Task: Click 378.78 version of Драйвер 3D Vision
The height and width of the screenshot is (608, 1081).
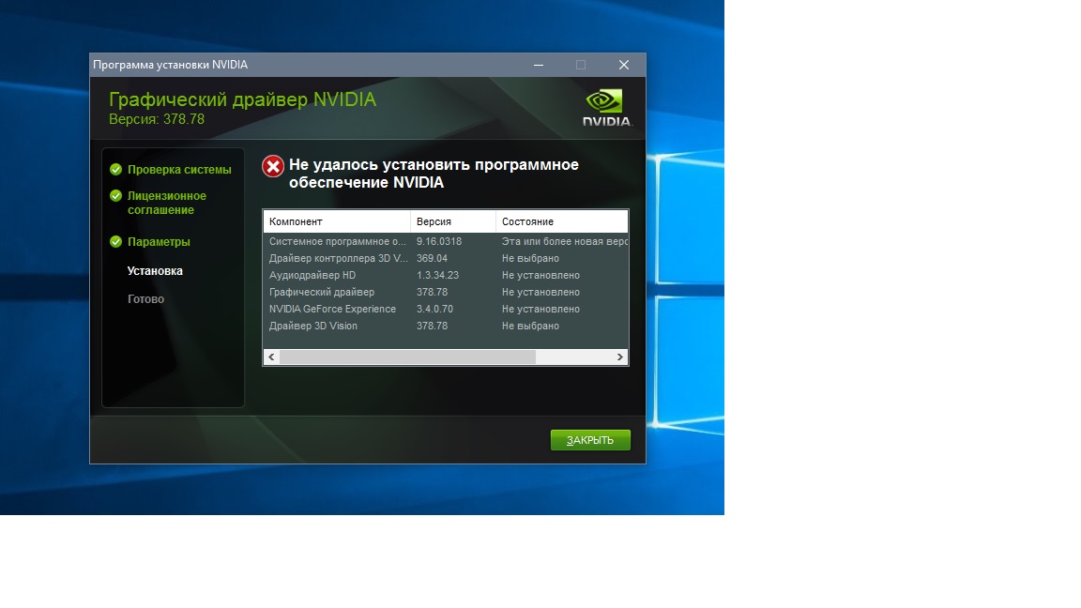Action: click(x=432, y=327)
